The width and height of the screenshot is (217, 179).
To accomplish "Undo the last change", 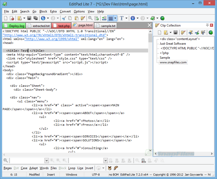I will coord(43,18).
